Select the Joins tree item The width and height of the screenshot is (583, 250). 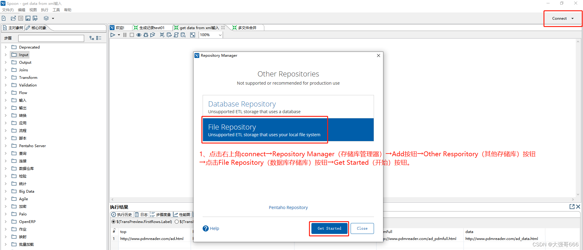pyautogui.click(x=23, y=70)
